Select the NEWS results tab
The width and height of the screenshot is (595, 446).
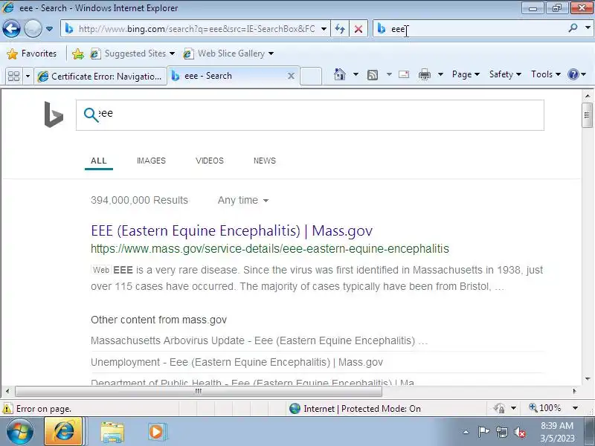265,161
